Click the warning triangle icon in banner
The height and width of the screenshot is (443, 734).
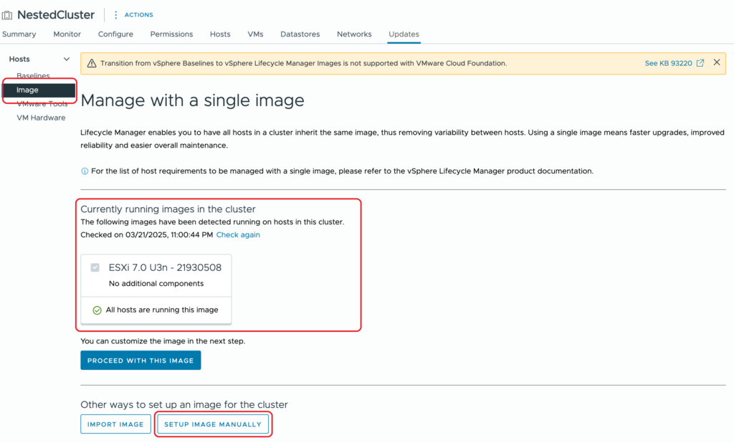(x=92, y=63)
